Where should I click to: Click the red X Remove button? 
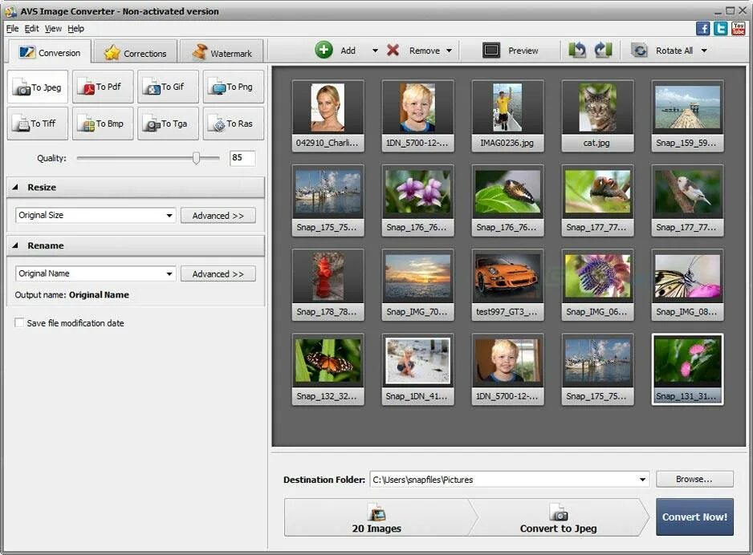(x=393, y=50)
